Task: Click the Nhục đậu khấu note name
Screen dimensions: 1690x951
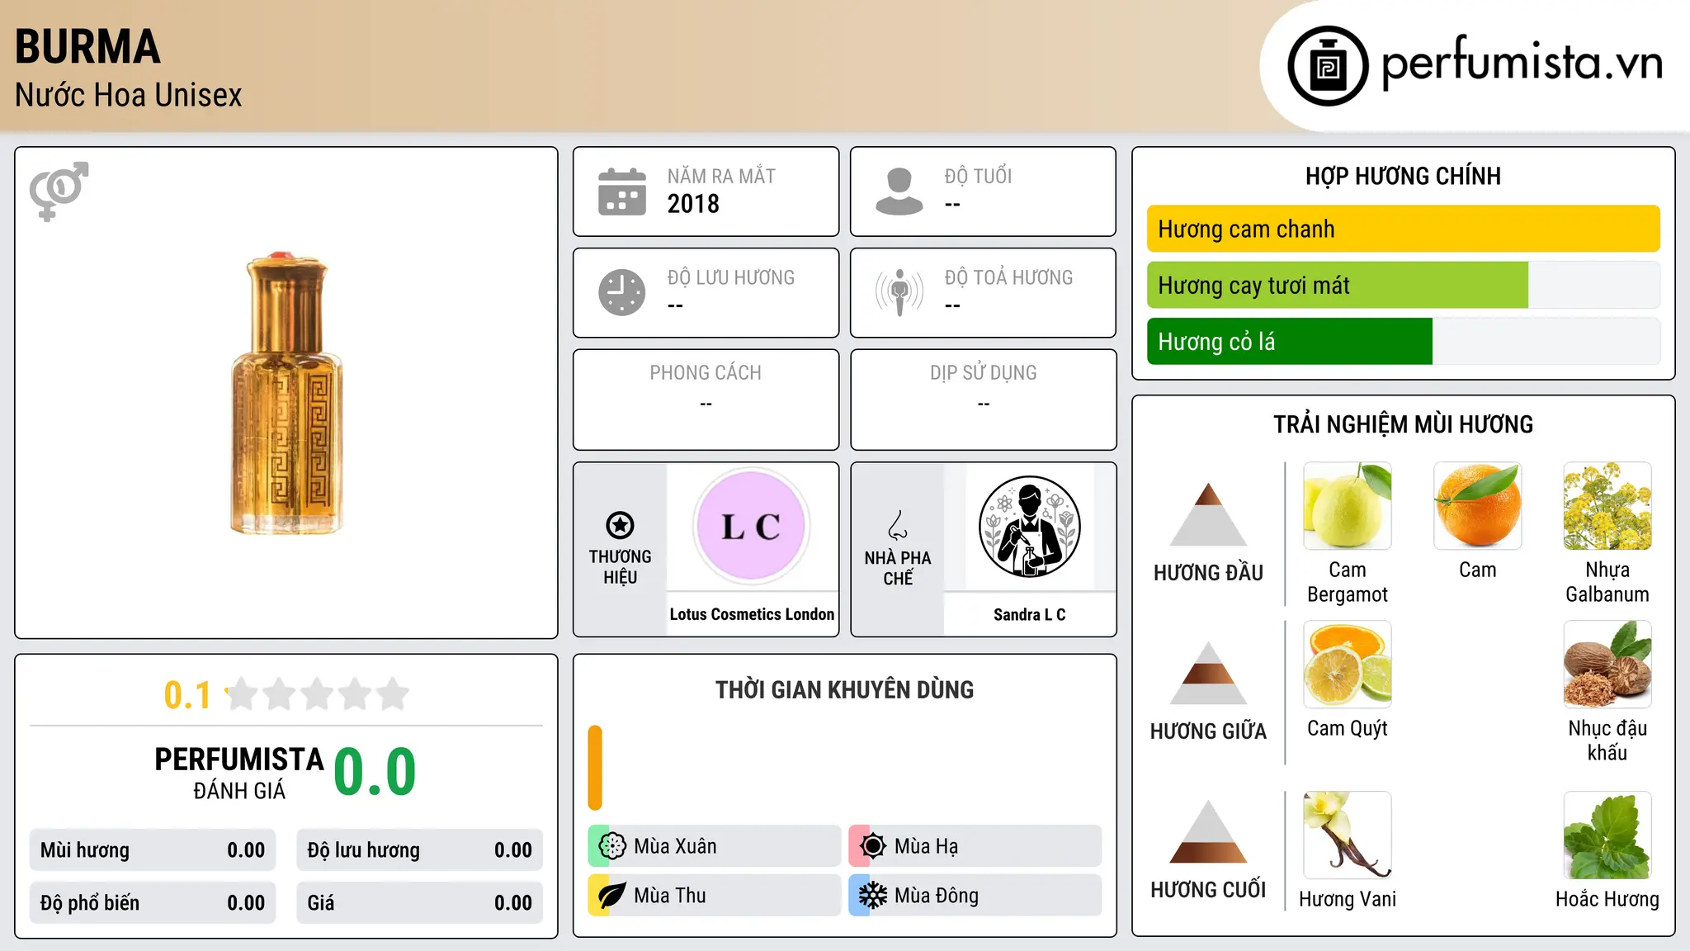Action: coord(1607,740)
